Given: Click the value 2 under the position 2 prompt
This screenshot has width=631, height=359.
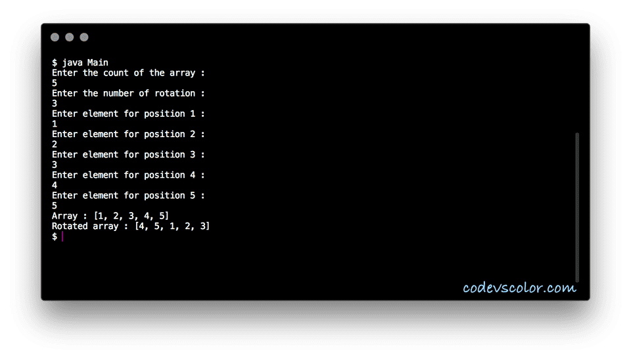Looking at the screenshot, I should pyautogui.click(x=55, y=144).
